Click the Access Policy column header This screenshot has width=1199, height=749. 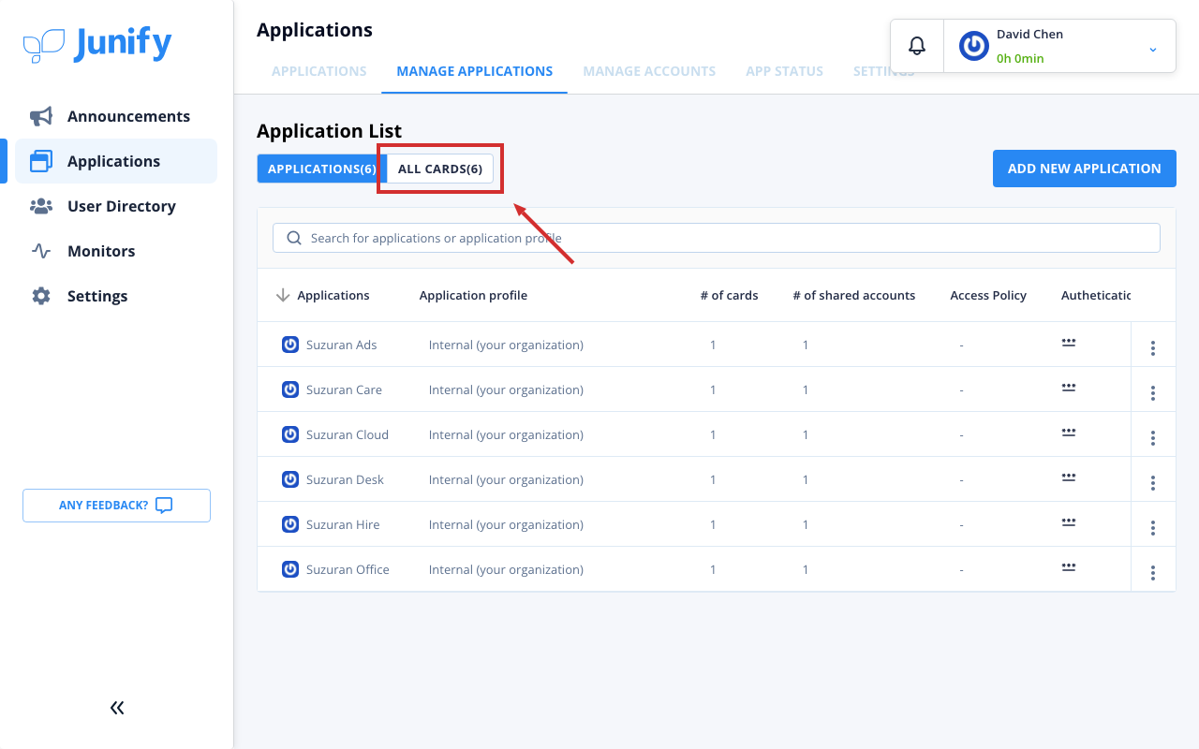tap(988, 295)
